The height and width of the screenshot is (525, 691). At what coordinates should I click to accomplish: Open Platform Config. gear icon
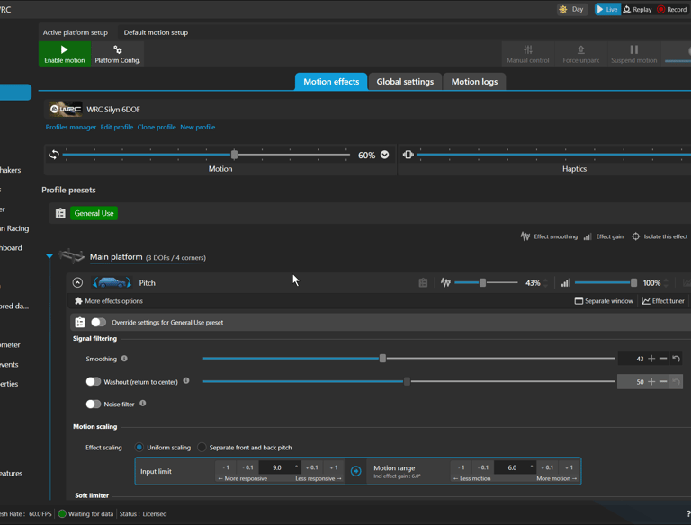pyautogui.click(x=118, y=49)
